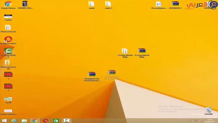The image size is (218, 123).
Task: Launch Opera from the taskbar
Action: pyautogui.click(x=45, y=121)
